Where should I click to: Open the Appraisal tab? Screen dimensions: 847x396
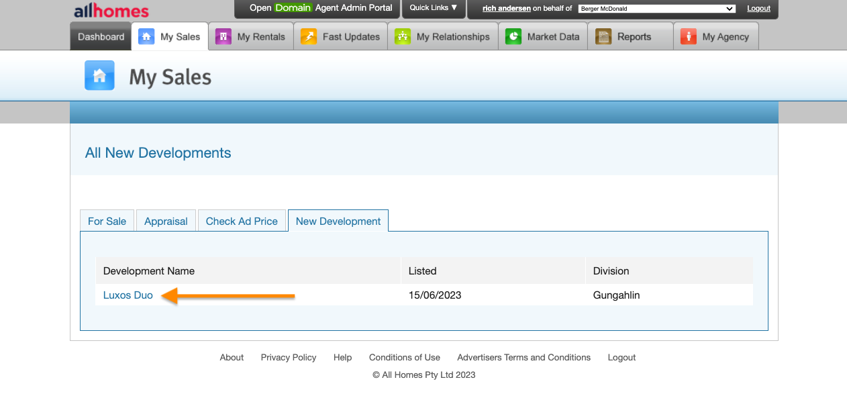click(x=166, y=221)
